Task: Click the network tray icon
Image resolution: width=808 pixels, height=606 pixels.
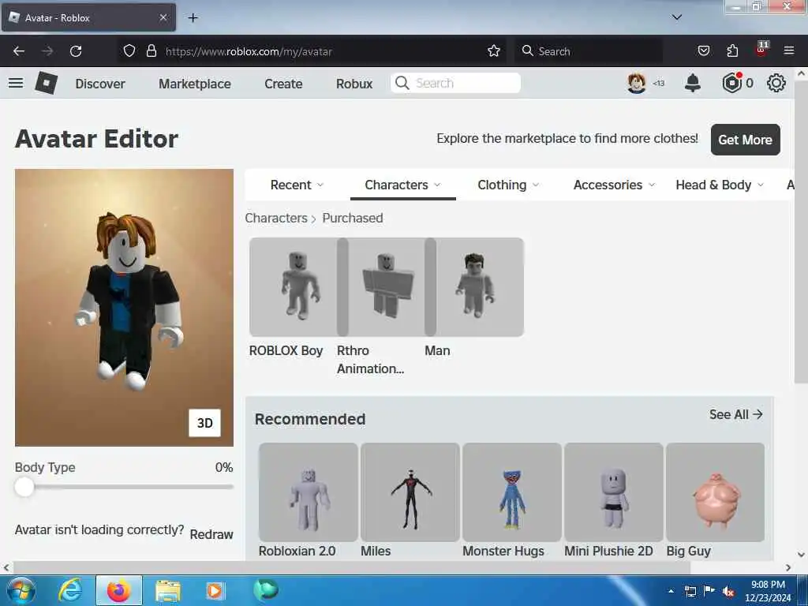Action: pos(690,592)
